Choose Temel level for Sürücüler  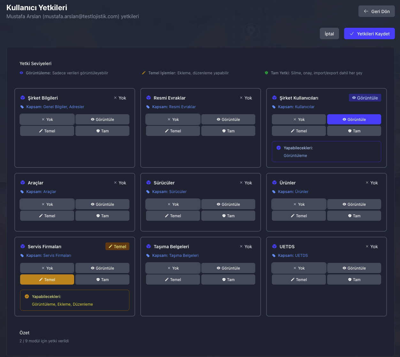pos(173,216)
